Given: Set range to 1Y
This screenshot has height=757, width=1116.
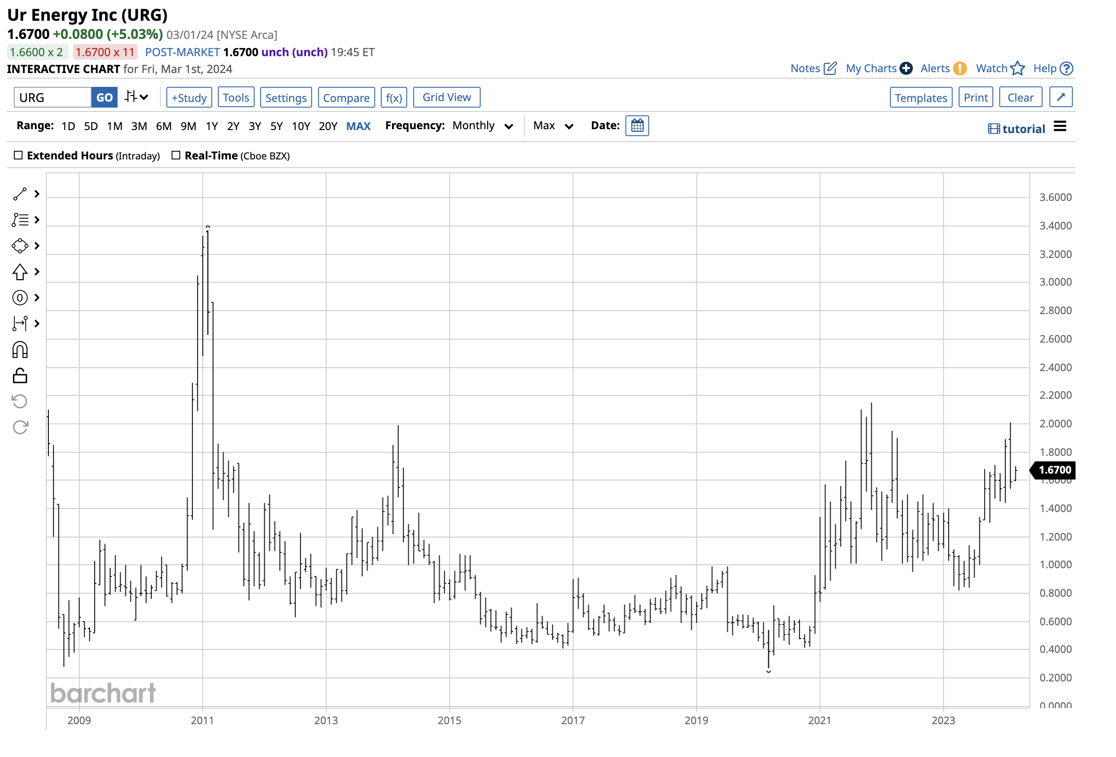Looking at the screenshot, I should (212, 126).
